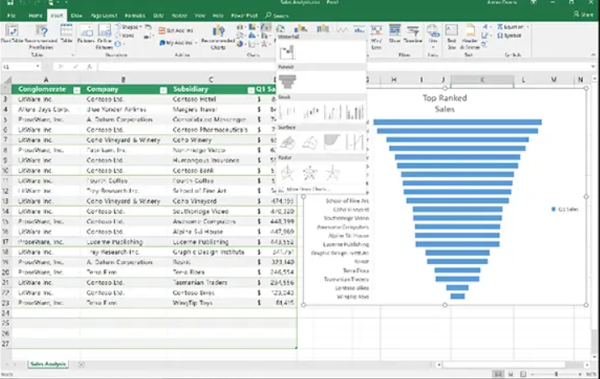The image size is (600, 379).
Task: Pick the first Stock chart type
Action: [288, 112]
